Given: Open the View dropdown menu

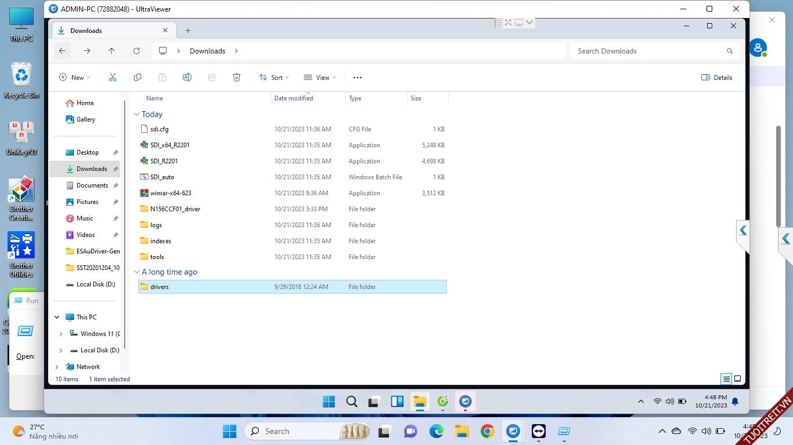Looking at the screenshot, I should pos(319,78).
